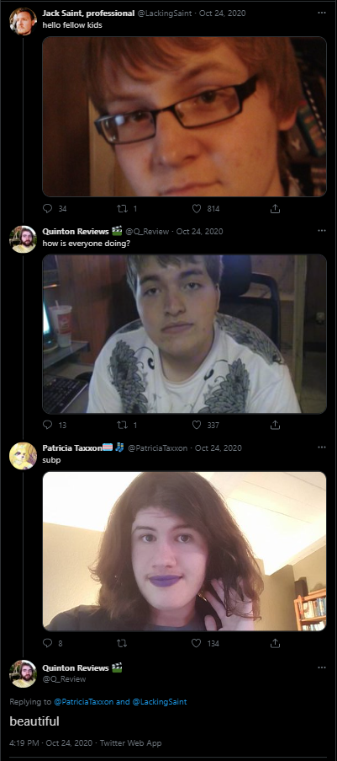Like the tweet with 814 likes
Image resolution: width=337 pixels, height=761 pixels.
(197, 208)
